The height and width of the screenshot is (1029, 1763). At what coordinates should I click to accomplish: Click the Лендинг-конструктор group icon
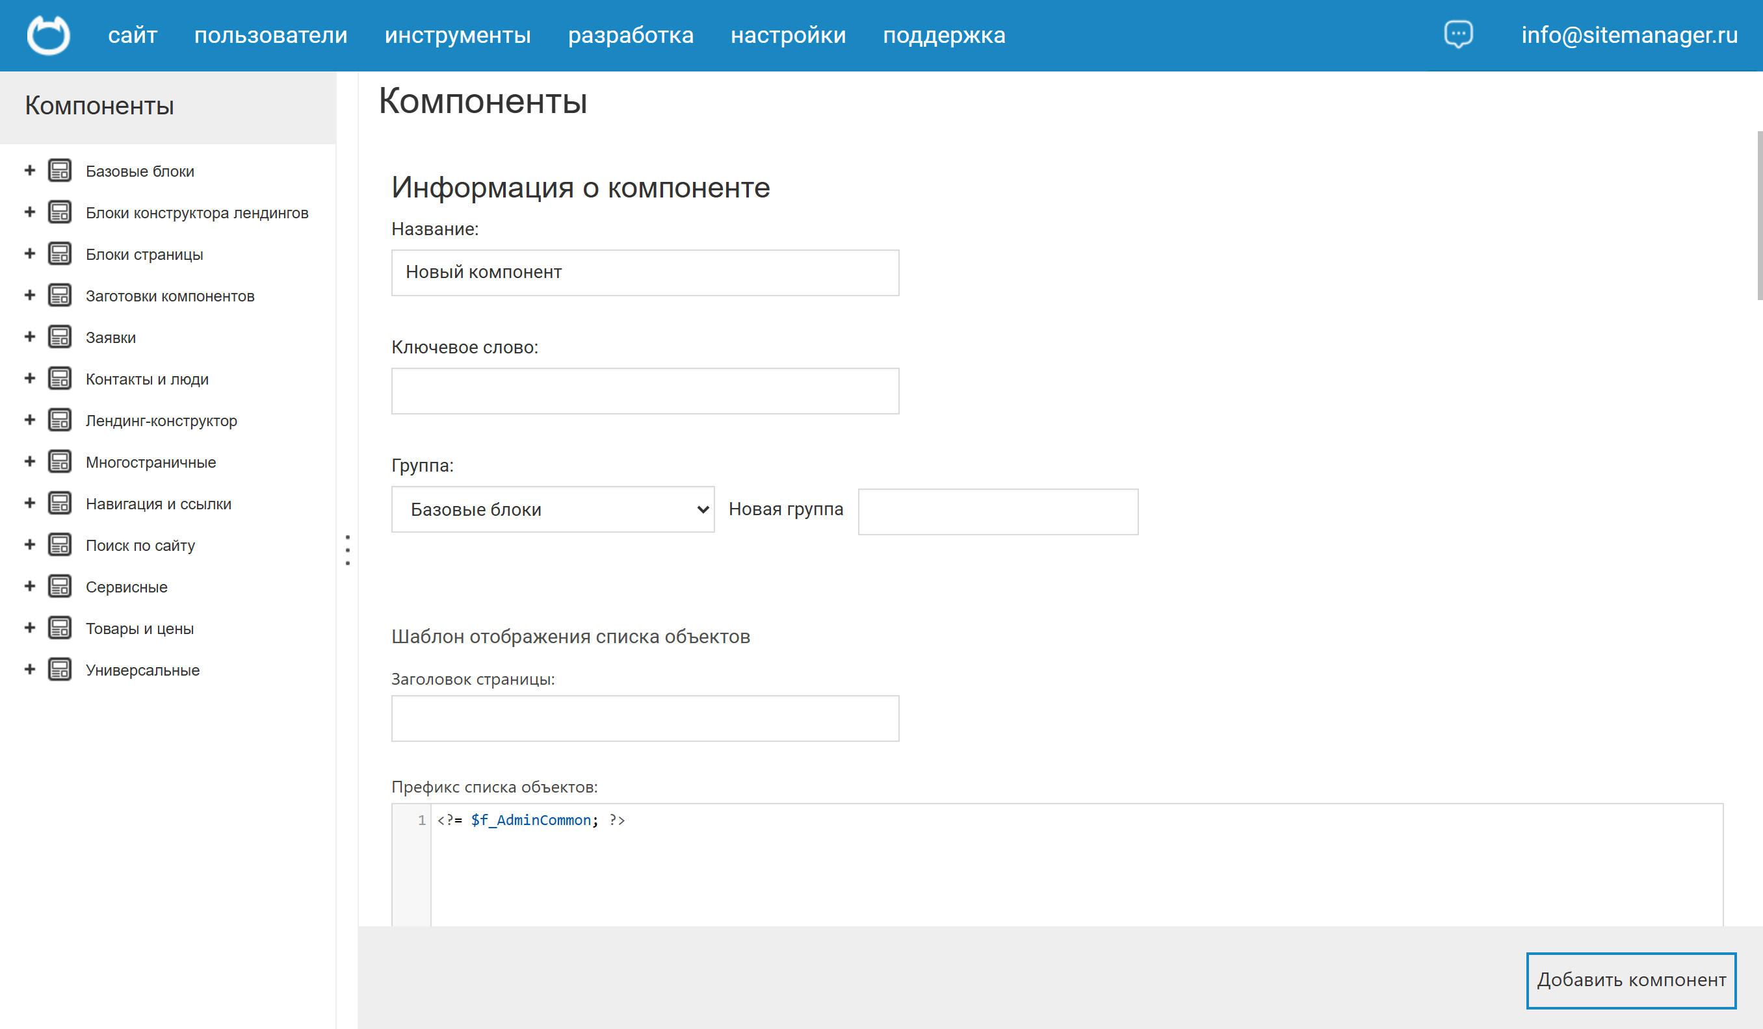pos(59,420)
